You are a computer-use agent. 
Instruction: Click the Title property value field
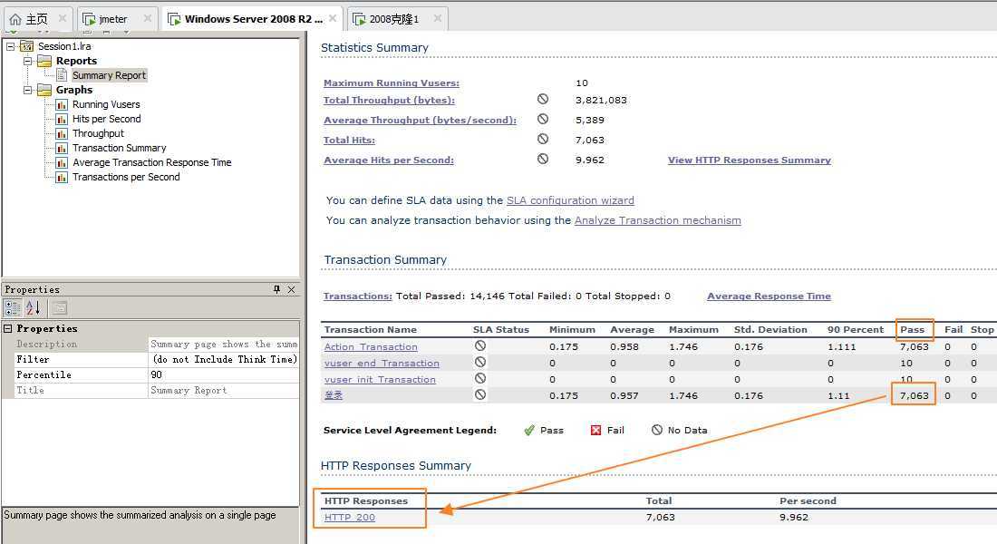(223, 391)
